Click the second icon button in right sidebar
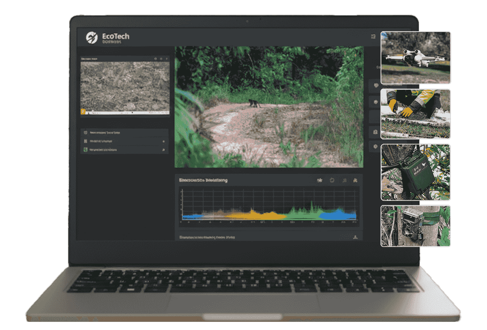The height and width of the screenshot is (330, 487). (375, 102)
